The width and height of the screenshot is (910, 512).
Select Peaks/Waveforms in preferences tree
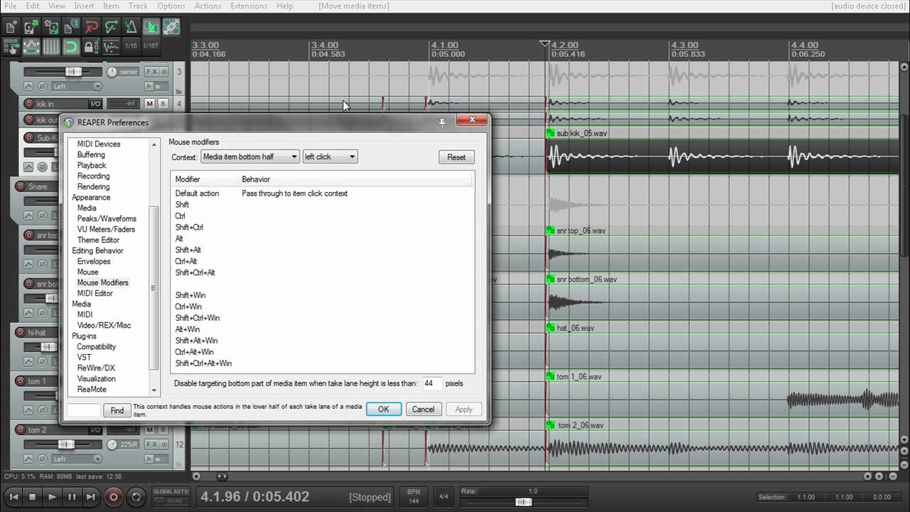click(107, 218)
